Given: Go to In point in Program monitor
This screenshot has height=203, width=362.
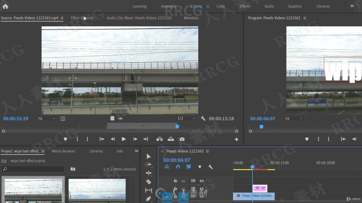Looking at the screenshot, I should coord(343,139).
